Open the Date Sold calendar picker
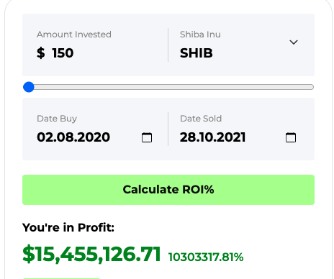This screenshot has height=279, width=334. click(x=291, y=137)
